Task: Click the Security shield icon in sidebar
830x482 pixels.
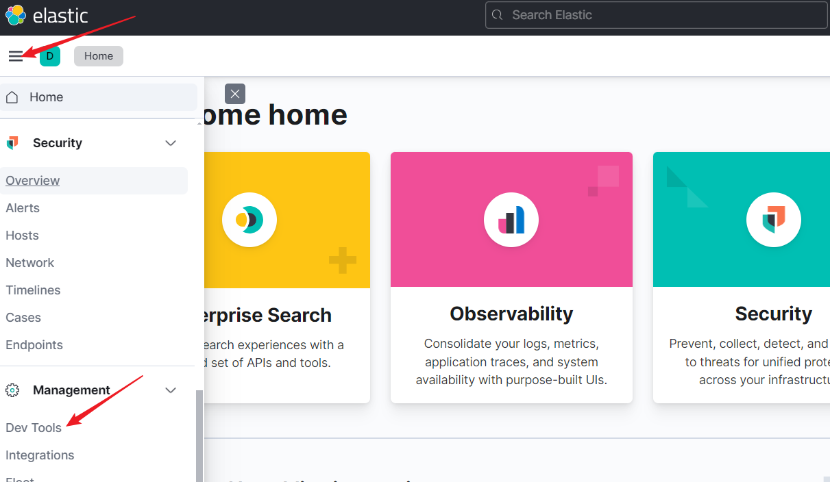Action: pos(12,143)
